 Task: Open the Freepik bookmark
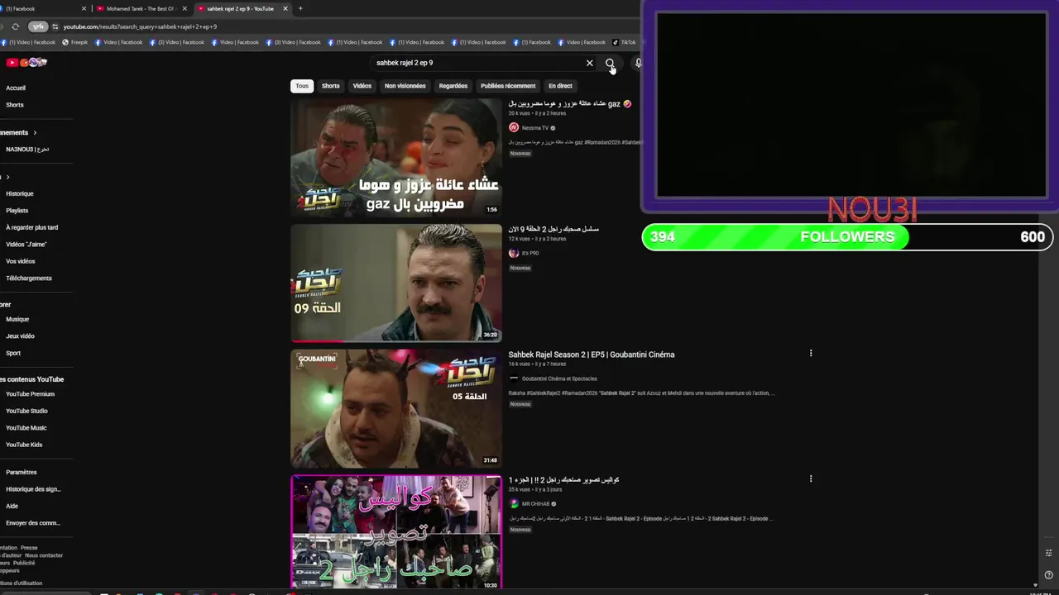75,42
